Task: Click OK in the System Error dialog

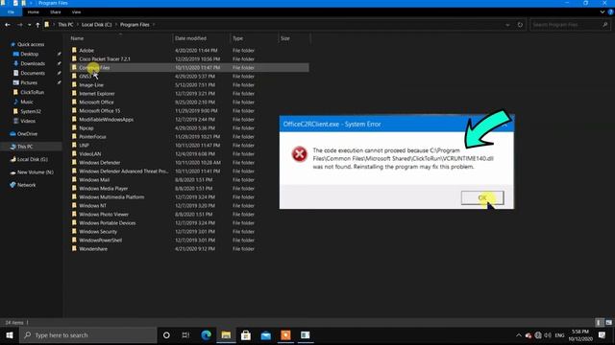Action: [482, 197]
